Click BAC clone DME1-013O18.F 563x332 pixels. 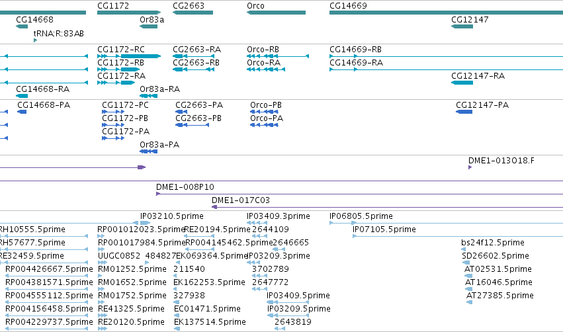coord(501,161)
